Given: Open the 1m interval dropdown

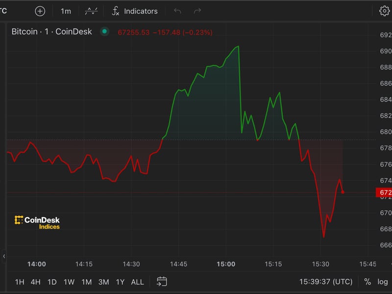Looking at the screenshot, I should [x=66, y=11].
